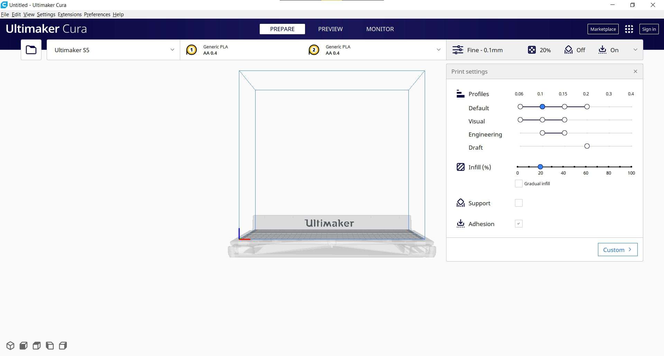Close the Print settings panel

coord(635,72)
